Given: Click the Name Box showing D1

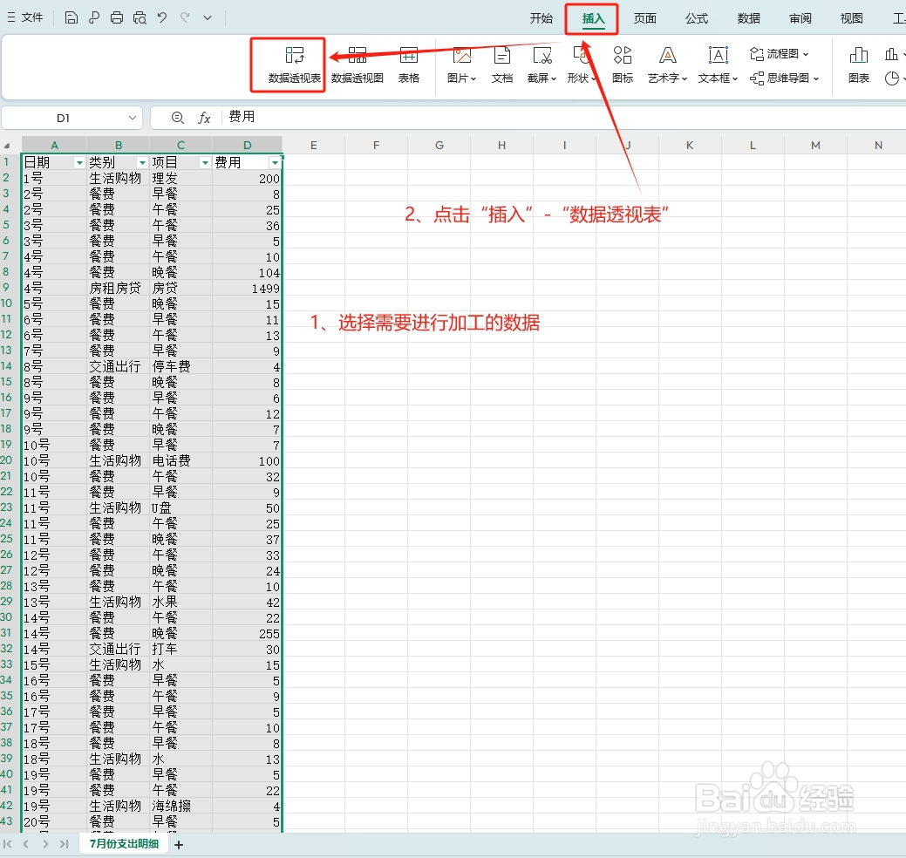Looking at the screenshot, I should (61, 117).
